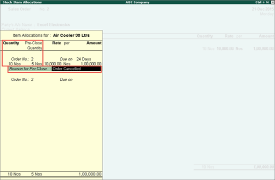The width and height of the screenshot is (275, 180).
Task: Click the Ctrl + M shortcut label
Action: pos(262,2)
